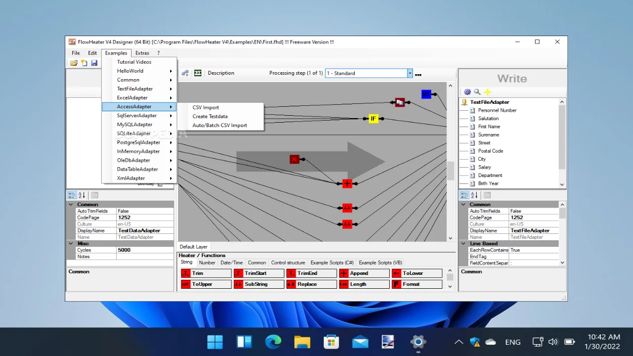This screenshot has height=356, width=633.
Task: Click the Trim function button
Action: (x=206, y=273)
